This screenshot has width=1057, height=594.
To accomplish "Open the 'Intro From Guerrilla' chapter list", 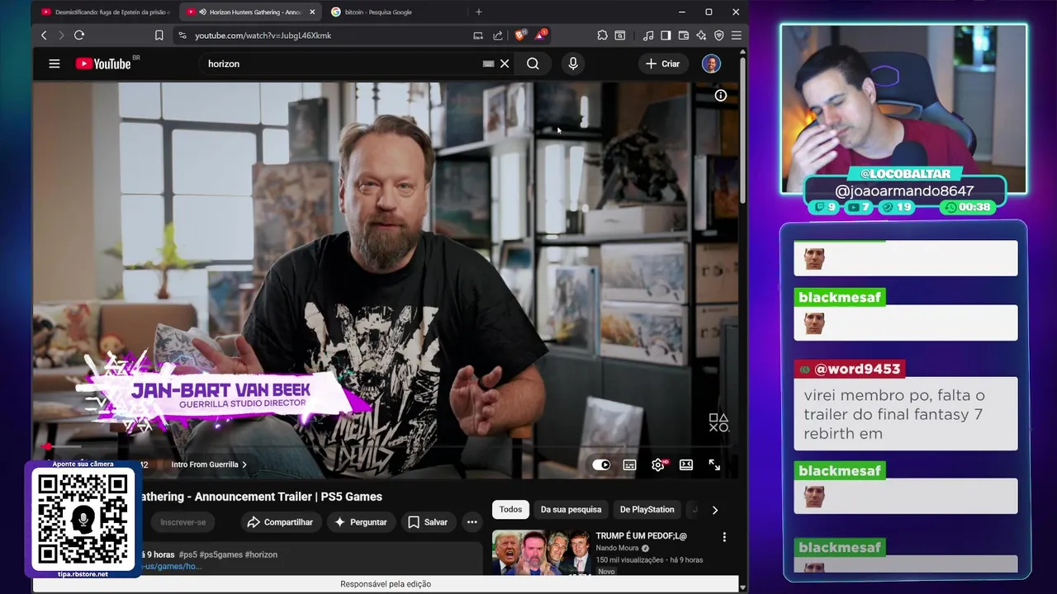I will pos(209,464).
